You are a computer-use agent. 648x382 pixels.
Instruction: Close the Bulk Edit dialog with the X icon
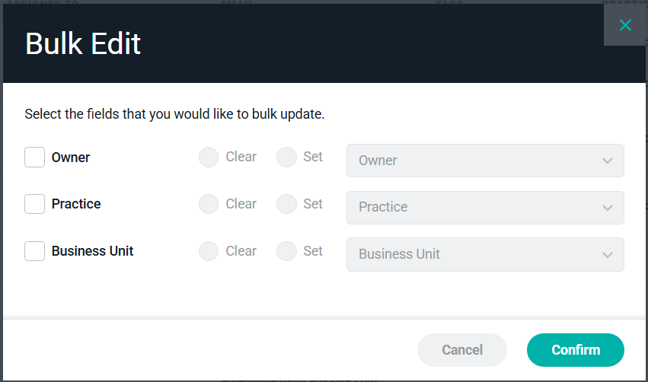click(x=625, y=25)
